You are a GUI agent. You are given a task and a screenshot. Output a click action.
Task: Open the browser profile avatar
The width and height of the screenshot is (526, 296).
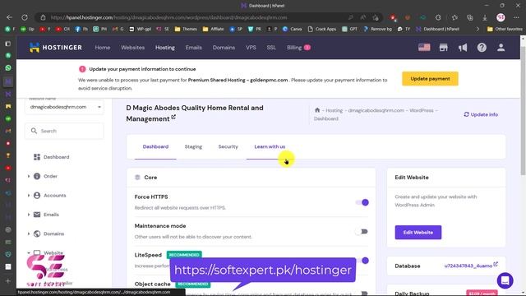501,17
